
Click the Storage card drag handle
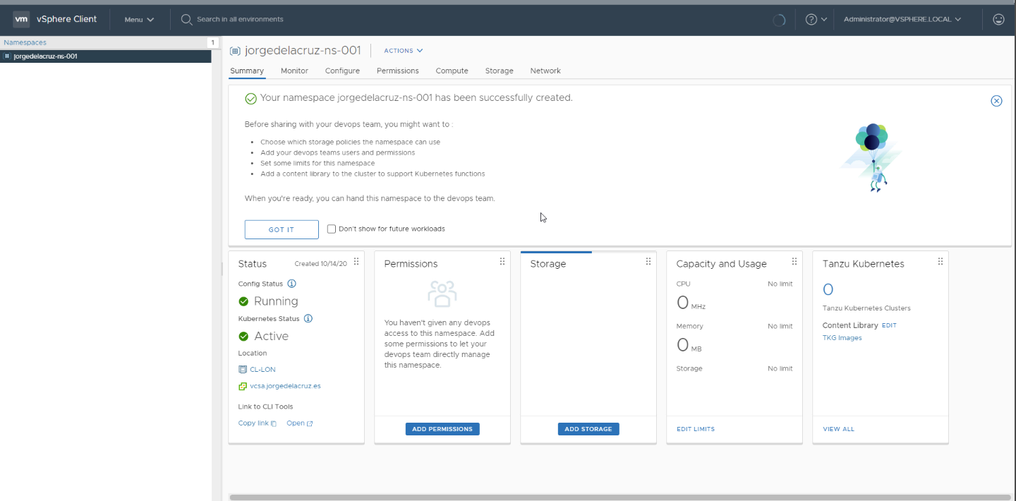(x=648, y=261)
